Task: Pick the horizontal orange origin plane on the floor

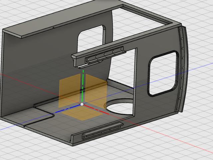Action: pos(82,113)
